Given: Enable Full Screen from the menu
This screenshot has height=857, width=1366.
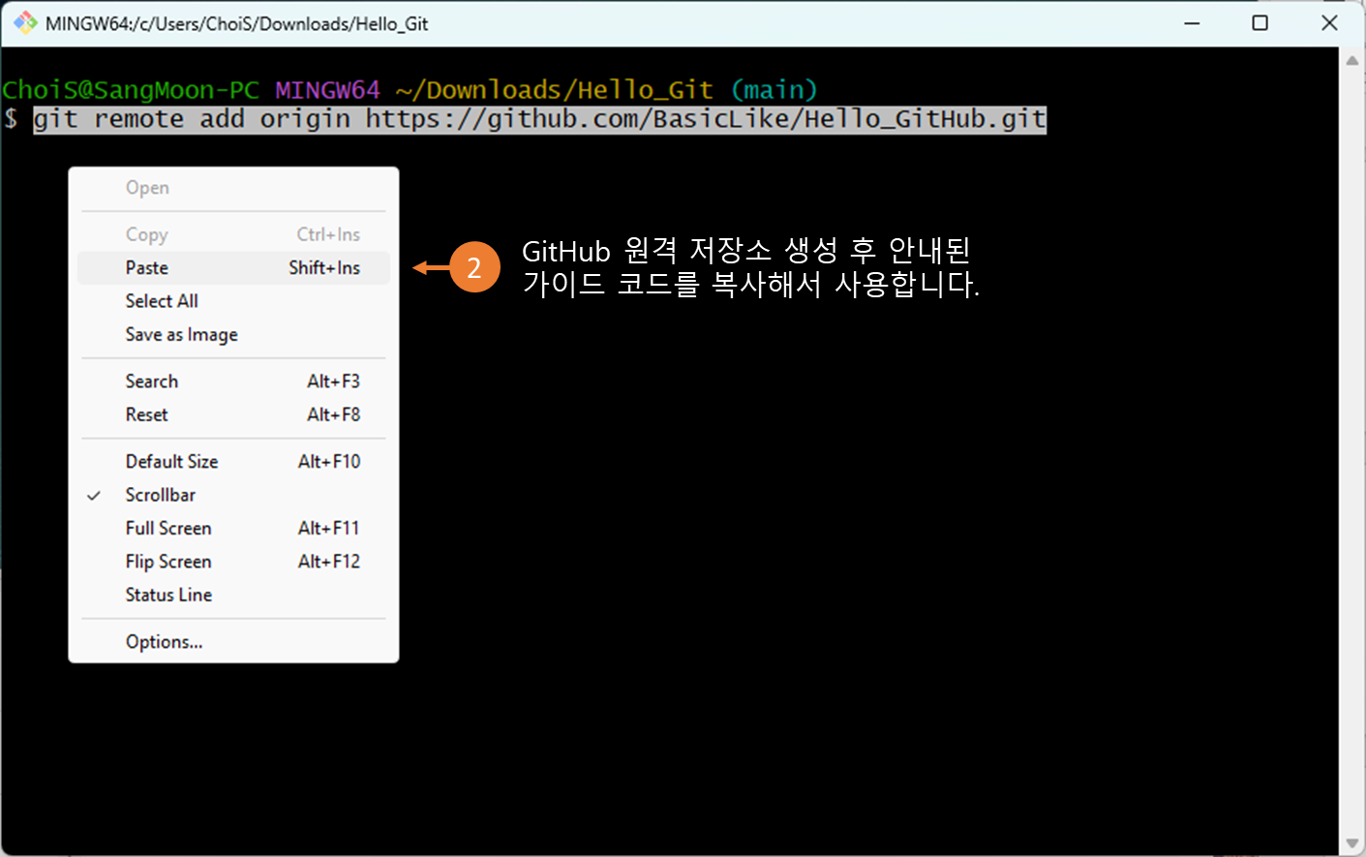Looking at the screenshot, I should (x=233, y=529).
